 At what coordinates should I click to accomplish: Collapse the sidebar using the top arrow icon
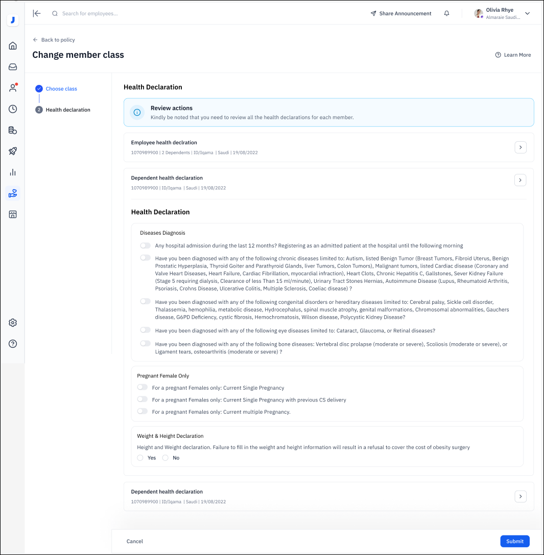37,14
